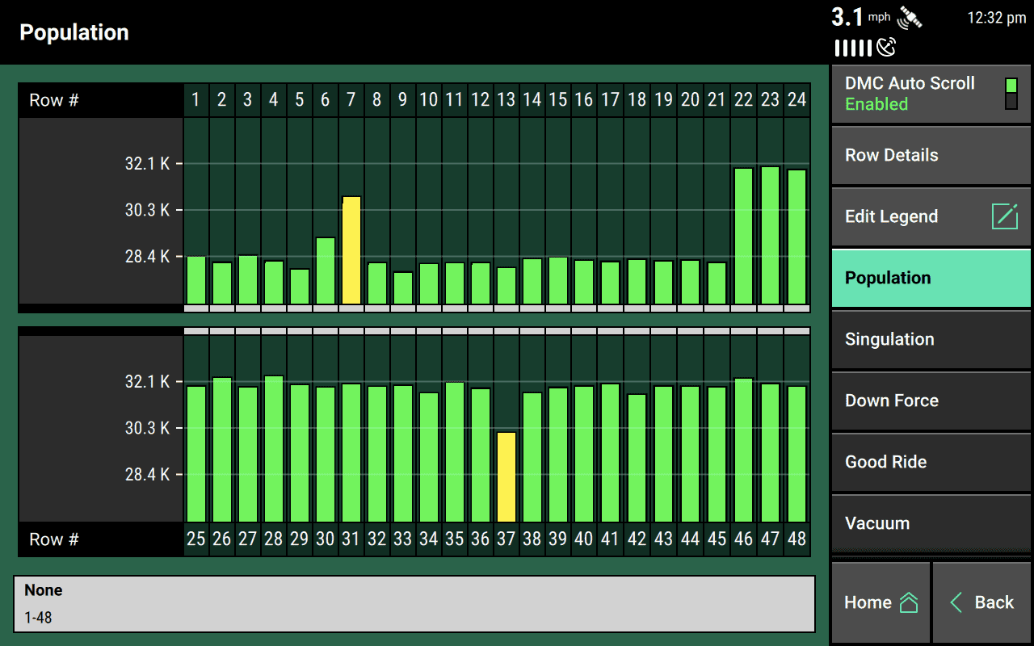Open Row Details
Viewport: 1034px width, 646px height.
click(x=929, y=155)
